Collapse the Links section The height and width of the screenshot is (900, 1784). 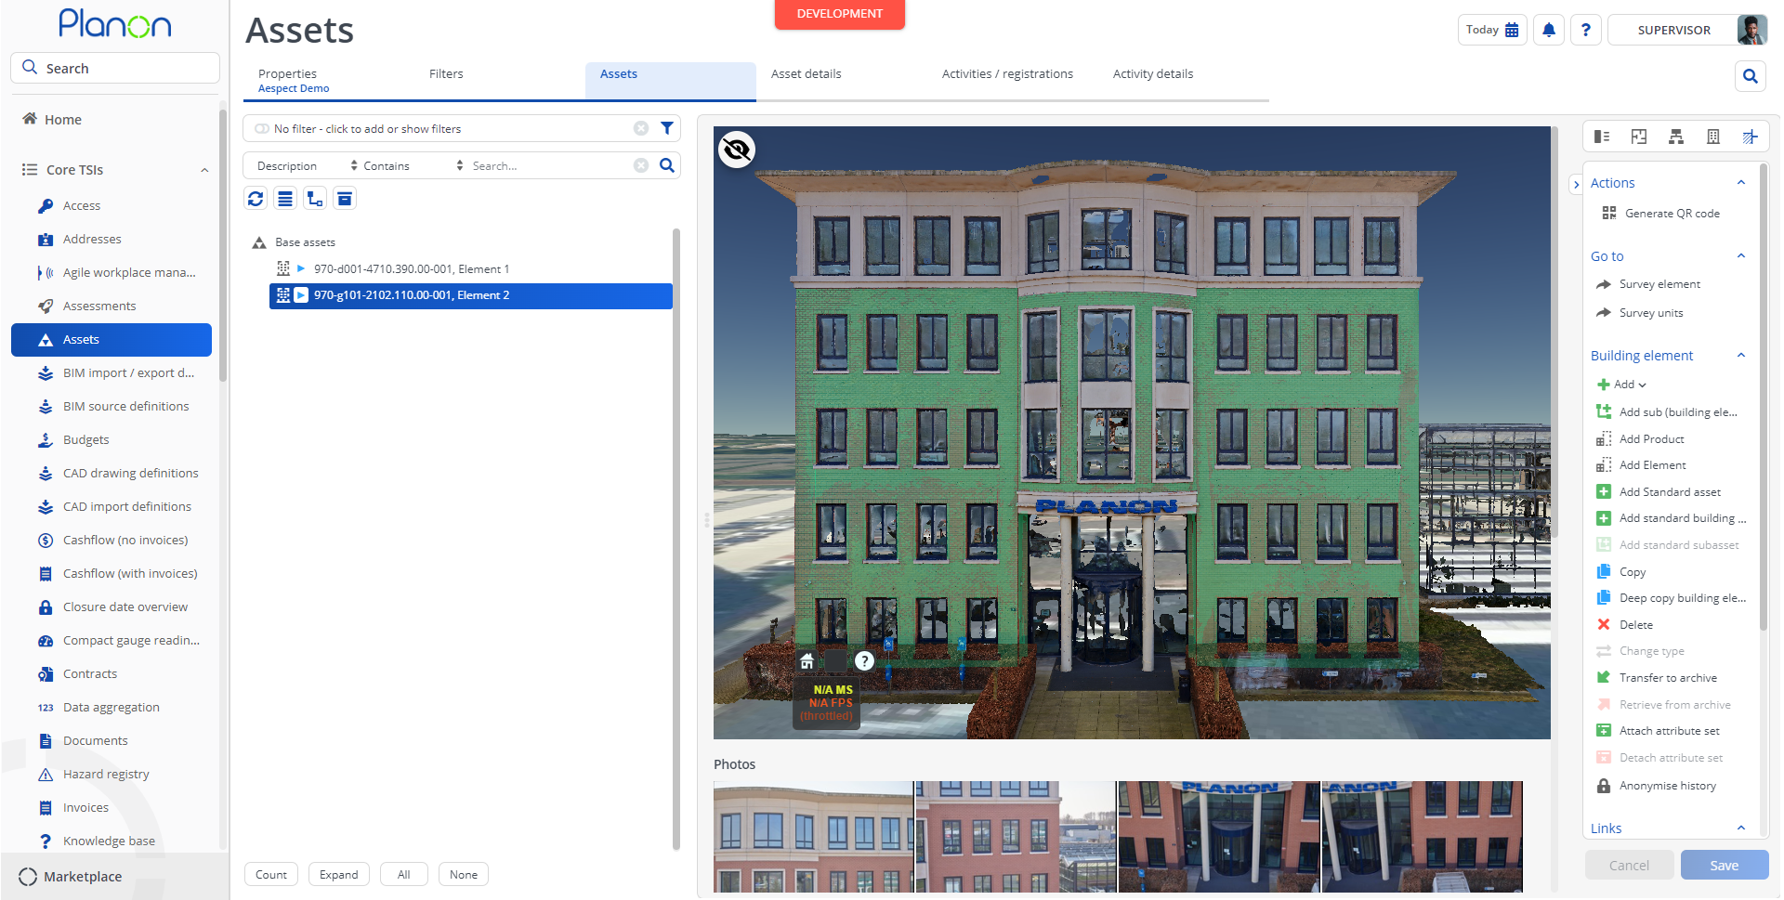pyautogui.click(x=1741, y=828)
